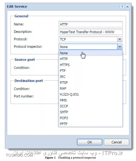This screenshot has width=136, height=161.
Task: Open the help question mark icon
Action: pyautogui.click(x=122, y=7)
